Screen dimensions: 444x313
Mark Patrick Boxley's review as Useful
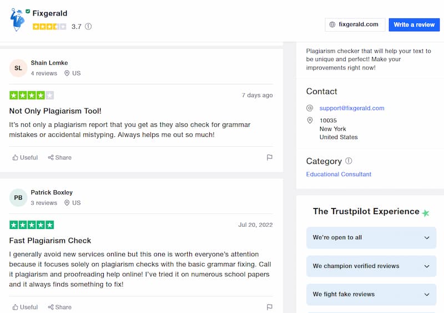pos(25,307)
